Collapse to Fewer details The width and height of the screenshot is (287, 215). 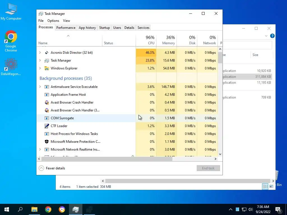[x=52, y=168]
